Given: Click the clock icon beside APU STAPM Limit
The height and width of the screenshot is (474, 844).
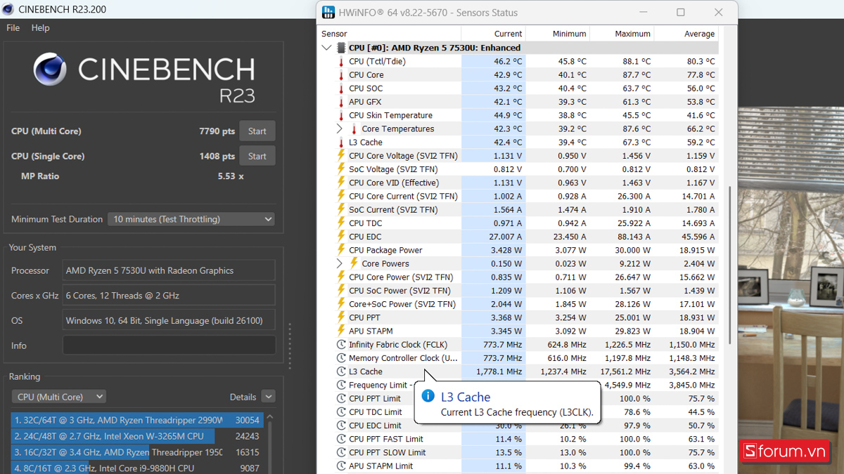Looking at the screenshot, I should tap(341, 466).
